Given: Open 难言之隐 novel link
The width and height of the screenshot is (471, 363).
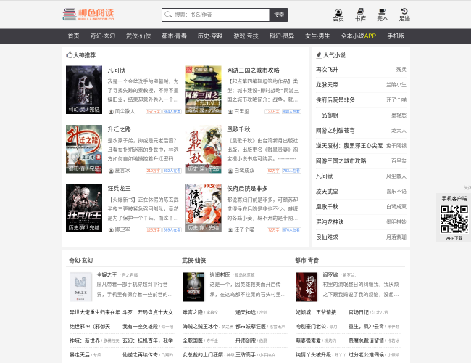Looking at the screenshot, I should [193, 312].
